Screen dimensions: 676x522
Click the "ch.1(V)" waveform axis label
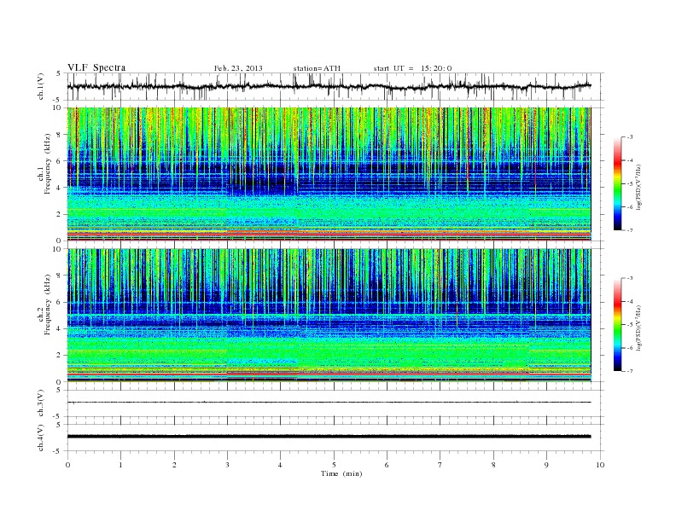point(41,86)
